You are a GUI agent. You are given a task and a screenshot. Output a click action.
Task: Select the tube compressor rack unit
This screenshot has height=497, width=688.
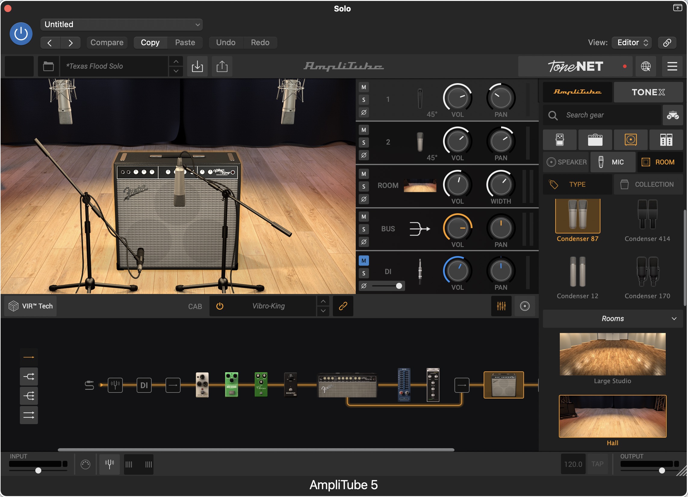pyautogui.click(x=433, y=385)
